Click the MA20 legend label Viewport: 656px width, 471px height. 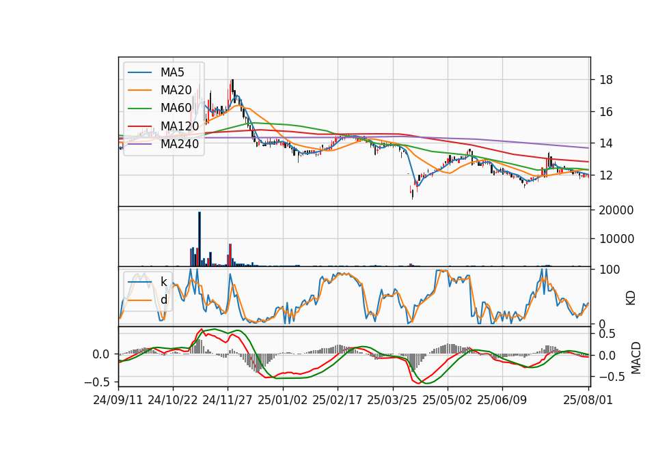tap(176, 90)
